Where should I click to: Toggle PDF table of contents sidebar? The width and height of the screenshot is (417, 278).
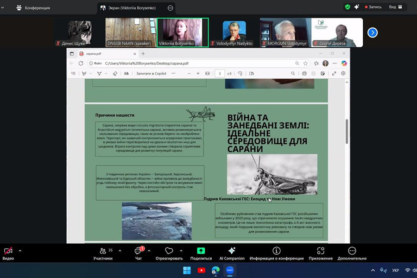point(73,73)
